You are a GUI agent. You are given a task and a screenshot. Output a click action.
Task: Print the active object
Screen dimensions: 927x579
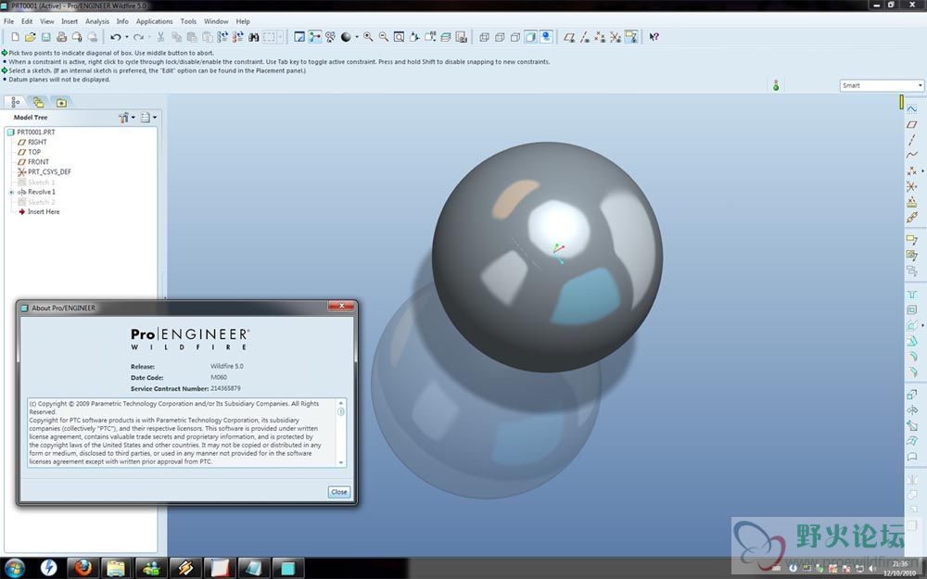(x=61, y=37)
